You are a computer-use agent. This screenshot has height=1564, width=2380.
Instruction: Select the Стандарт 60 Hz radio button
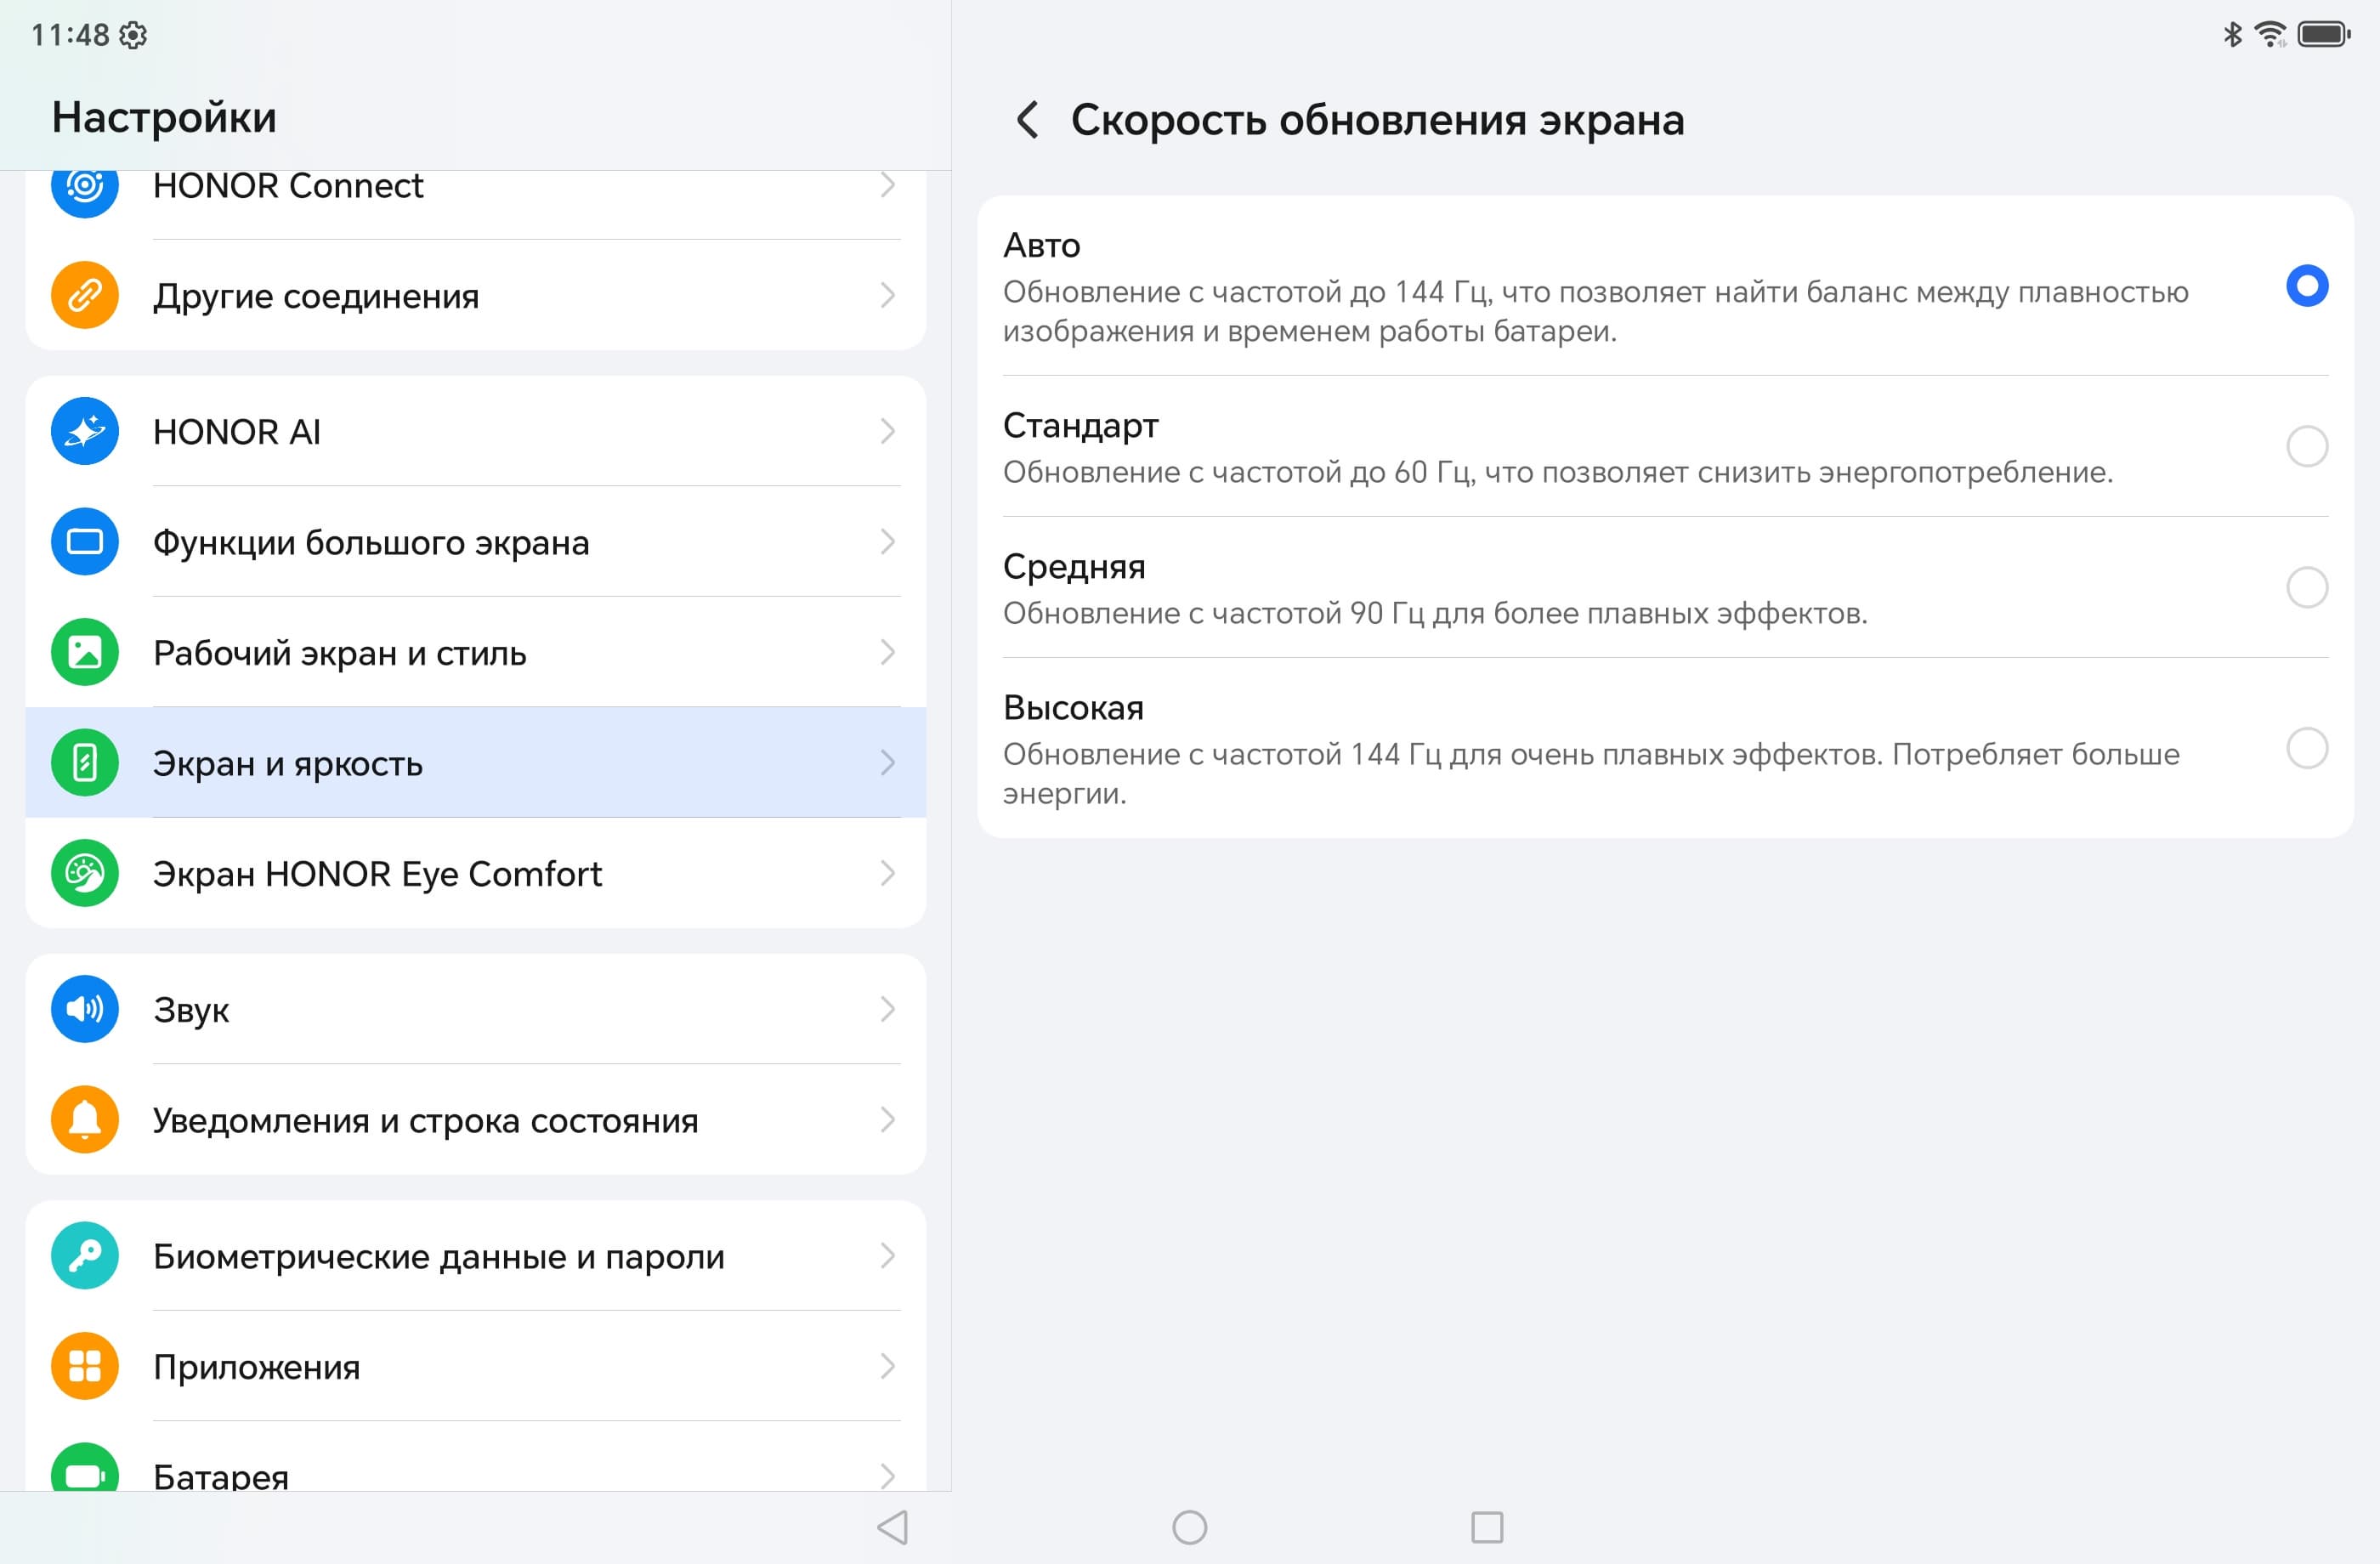coord(2306,446)
